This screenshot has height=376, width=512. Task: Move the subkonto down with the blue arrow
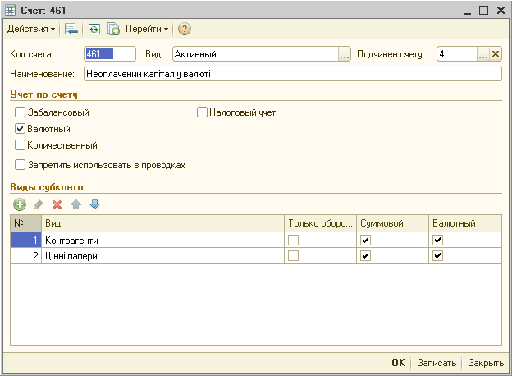click(x=94, y=204)
